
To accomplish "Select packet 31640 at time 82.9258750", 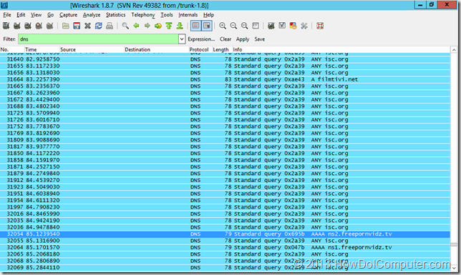I will (225, 59).
